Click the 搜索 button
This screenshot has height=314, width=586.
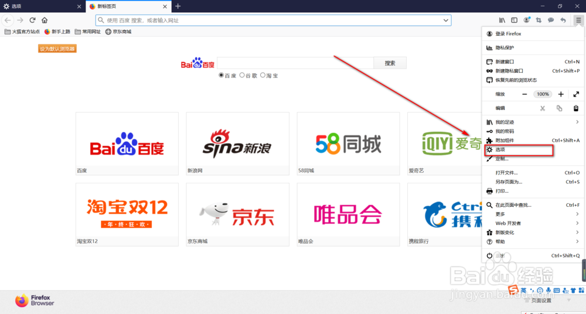coord(390,63)
